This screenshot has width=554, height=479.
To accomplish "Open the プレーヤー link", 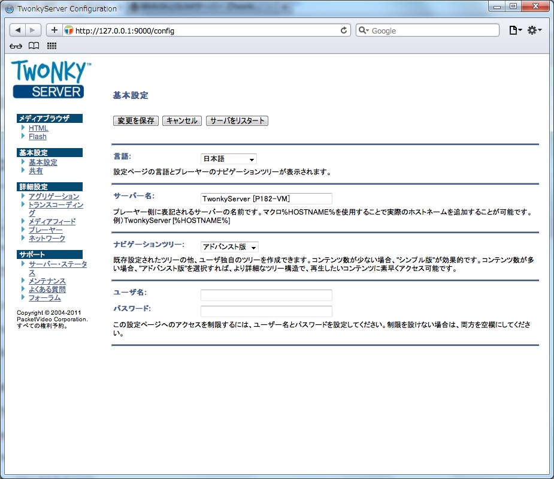I will click(x=46, y=230).
